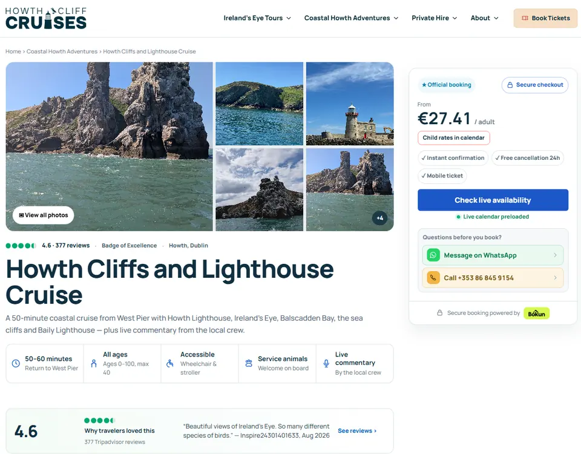Click the star icon in Official booking
The image size is (581, 454).
[424, 85]
